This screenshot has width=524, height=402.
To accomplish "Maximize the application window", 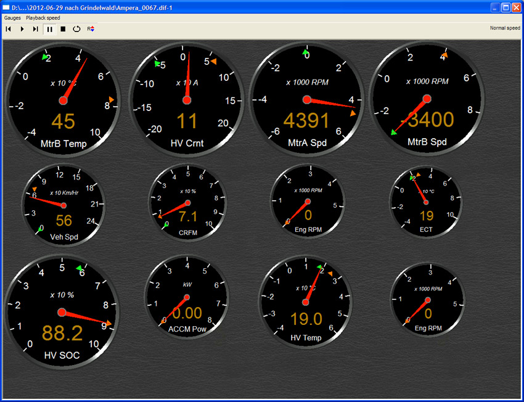I will pos(506,7).
